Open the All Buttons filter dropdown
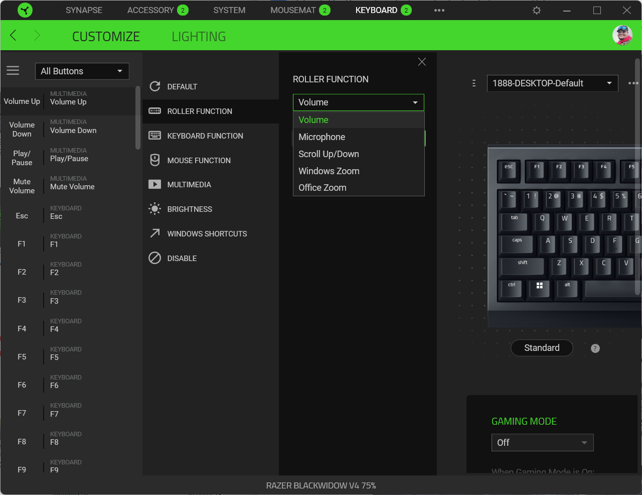This screenshot has height=495, width=642. pos(82,71)
